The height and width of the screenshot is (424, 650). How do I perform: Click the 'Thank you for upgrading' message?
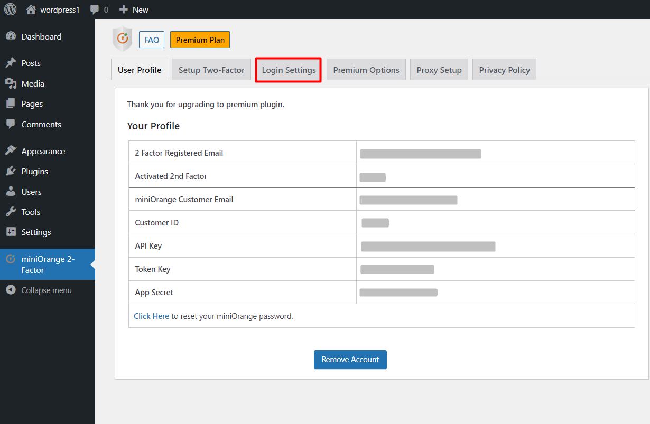[x=206, y=105]
